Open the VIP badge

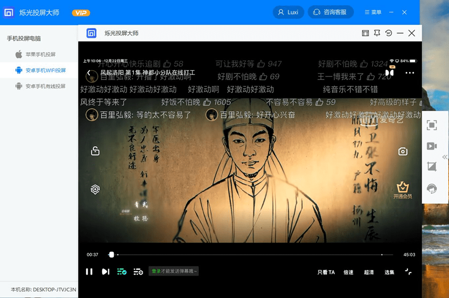point(81,13)
